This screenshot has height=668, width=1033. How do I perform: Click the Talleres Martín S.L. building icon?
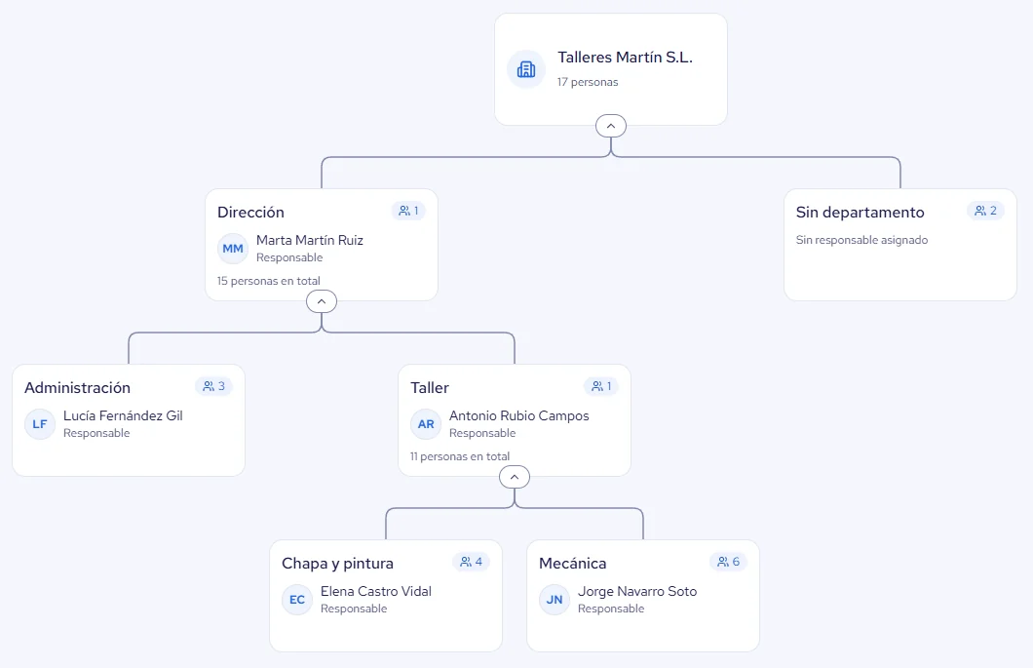coord(525,69)
